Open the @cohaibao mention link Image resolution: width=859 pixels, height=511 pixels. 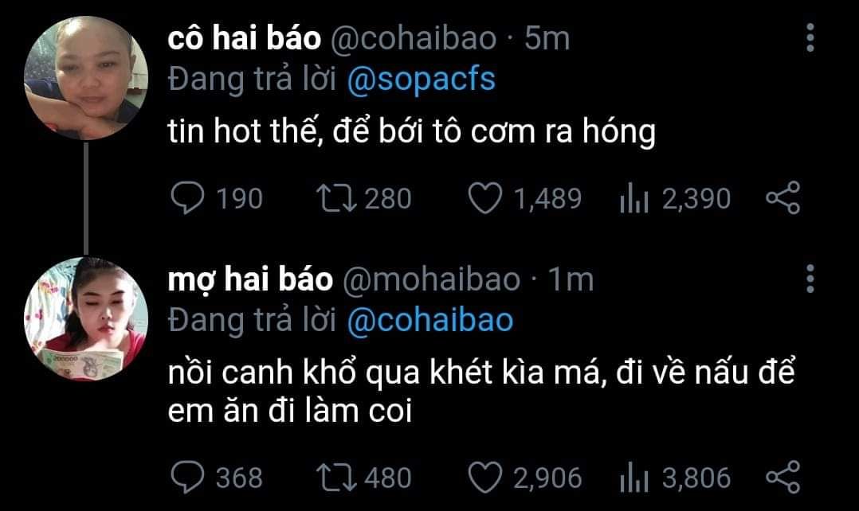430,320
